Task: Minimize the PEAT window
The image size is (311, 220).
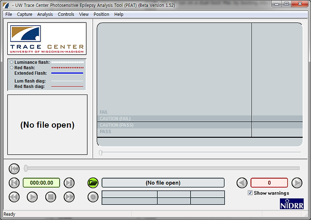Action: click(x=276, y=4)
